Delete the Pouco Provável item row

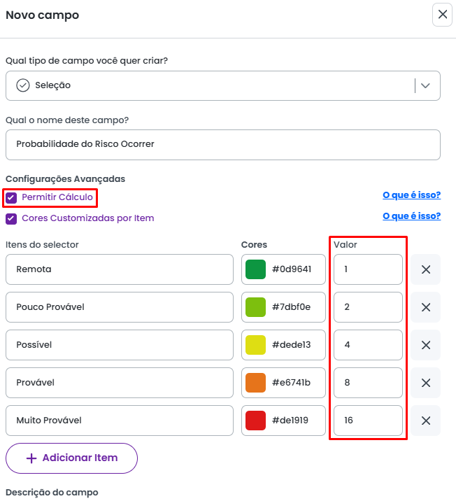tap(425, 307)
